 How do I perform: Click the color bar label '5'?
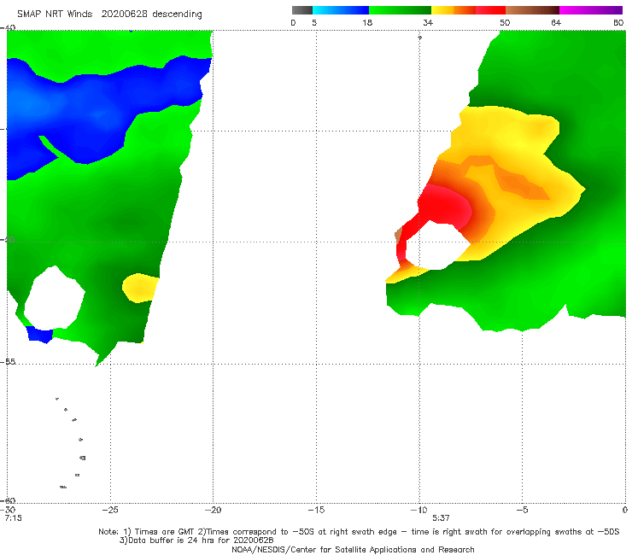tap(314, 22)
